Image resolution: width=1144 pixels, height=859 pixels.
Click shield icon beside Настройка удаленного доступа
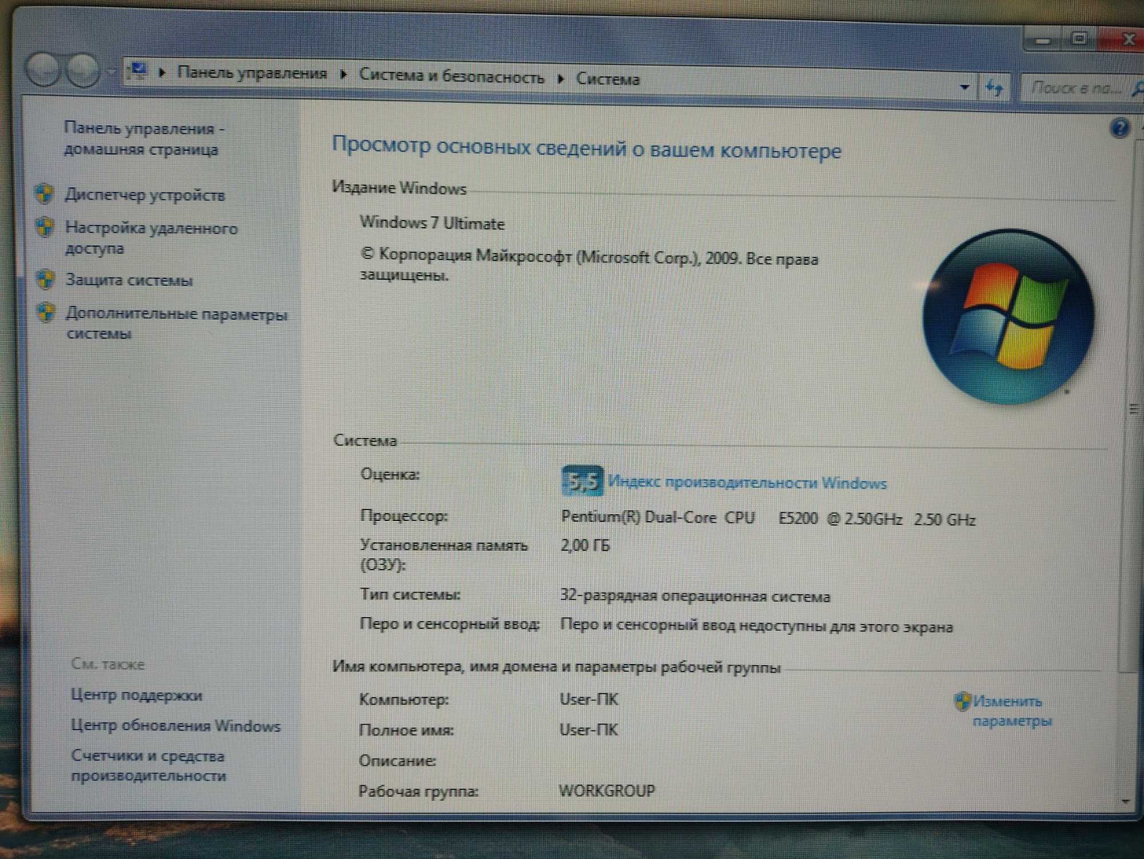[45, 227]
